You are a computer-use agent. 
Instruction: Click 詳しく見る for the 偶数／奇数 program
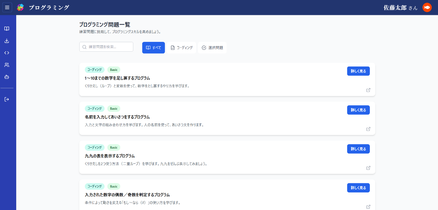pos(358,188)
